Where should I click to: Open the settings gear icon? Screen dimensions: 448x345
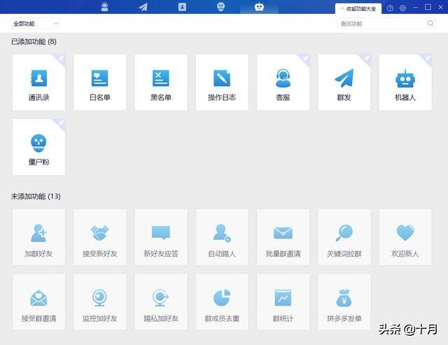[x=403, y=8]
